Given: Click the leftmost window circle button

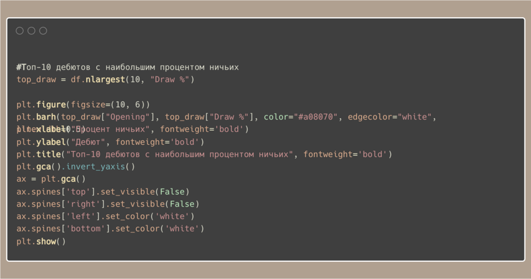Looking at the screenshot, I should tap(19, 31).
